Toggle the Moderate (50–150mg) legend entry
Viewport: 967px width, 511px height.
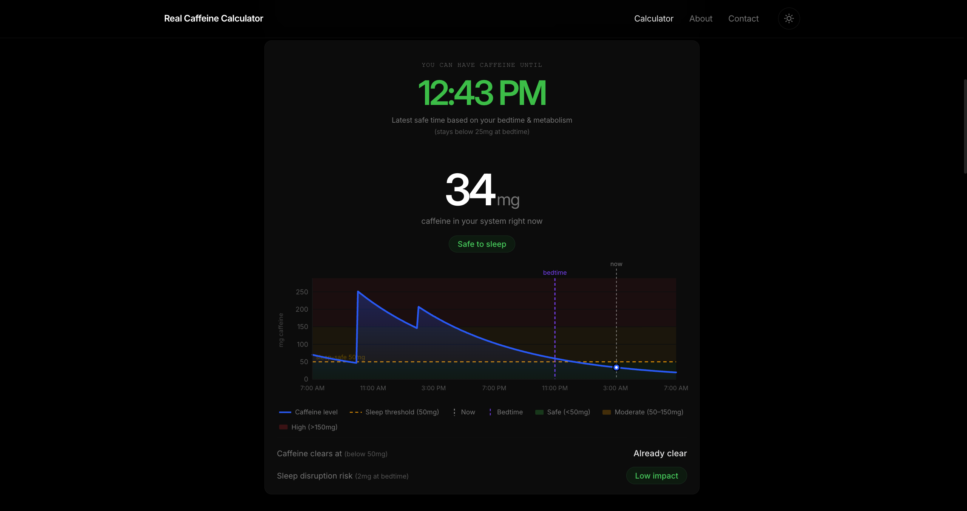(x=643, y=412)
